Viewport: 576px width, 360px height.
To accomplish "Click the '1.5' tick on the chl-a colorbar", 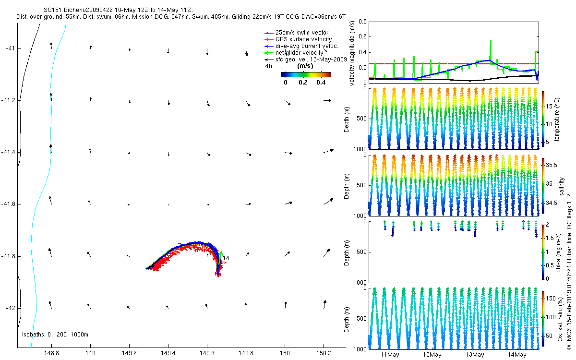I will (550, 238).
